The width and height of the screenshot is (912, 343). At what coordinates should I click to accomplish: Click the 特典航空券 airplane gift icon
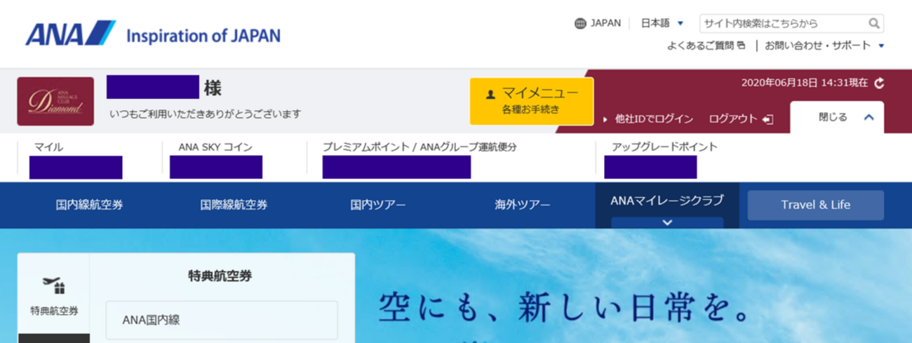pos(54,285)
